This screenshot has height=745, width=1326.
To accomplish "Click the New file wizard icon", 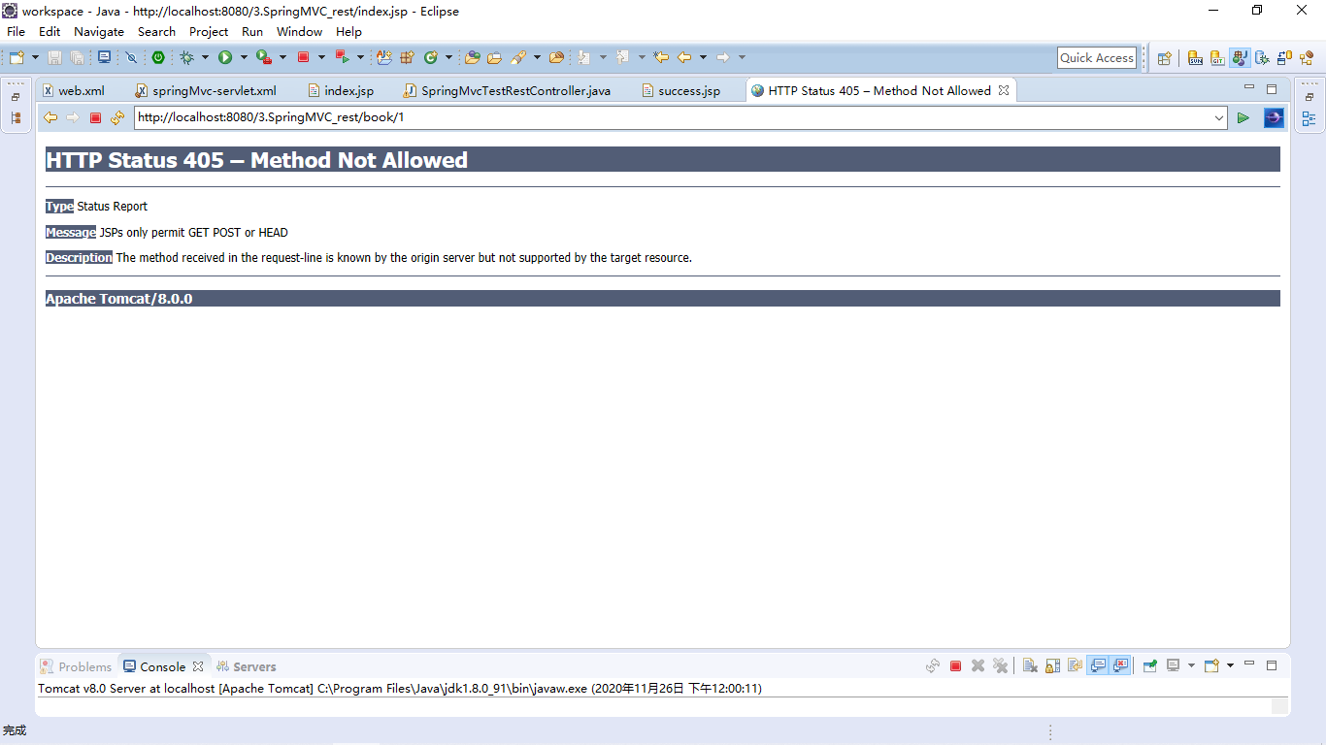I will pos(17,58).
